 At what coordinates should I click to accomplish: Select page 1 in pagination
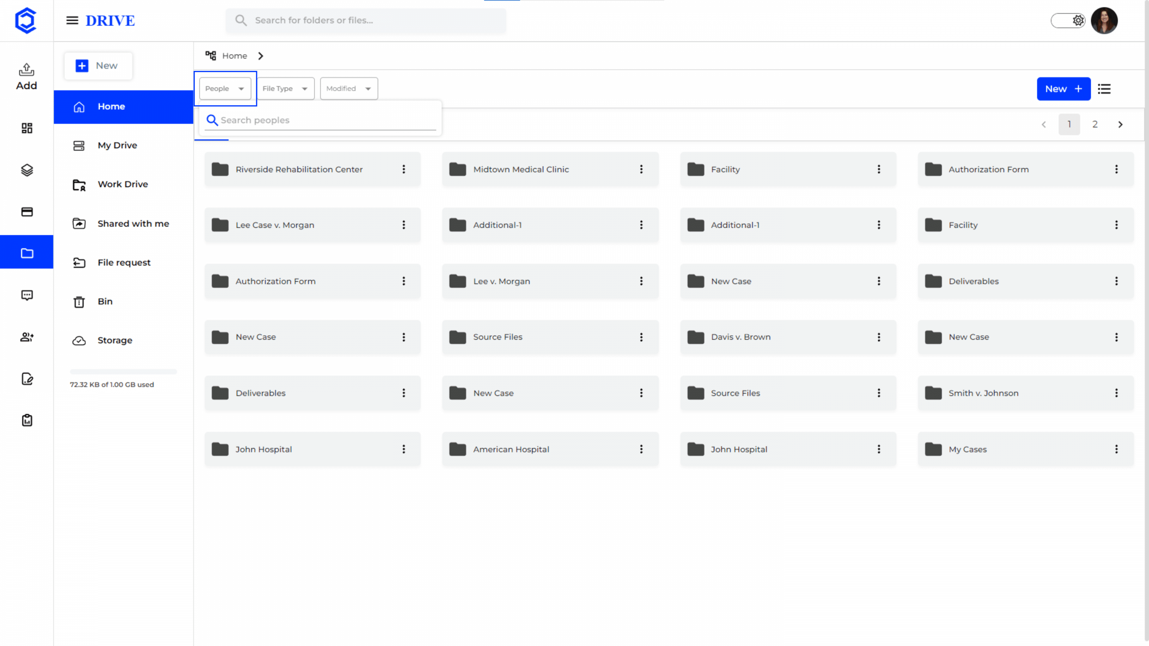pyautogui.click(x=1069, y=124)
